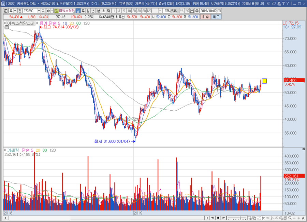
Task: Click the magnifier zoom icon at bottom right
Action: click(x=290, y=218)
